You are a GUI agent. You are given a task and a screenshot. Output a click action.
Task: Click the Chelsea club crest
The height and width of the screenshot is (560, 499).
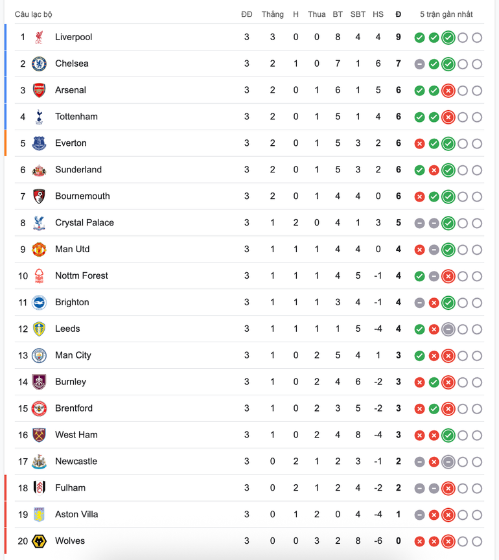(x=39, y=64)
